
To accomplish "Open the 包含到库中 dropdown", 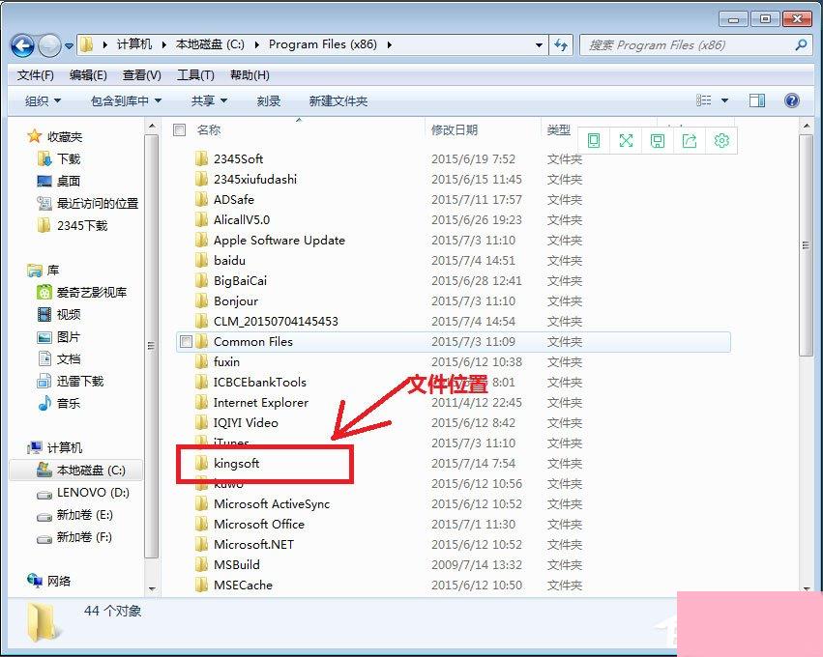I will click(126, 100).
